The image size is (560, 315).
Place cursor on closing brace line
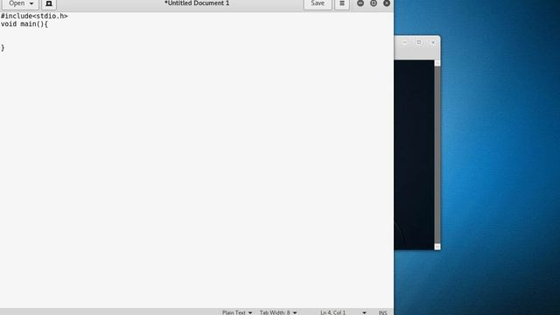(x=3, y=47)
